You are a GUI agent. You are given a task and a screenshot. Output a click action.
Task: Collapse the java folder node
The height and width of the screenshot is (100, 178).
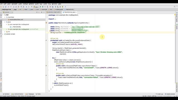click(5, 22)
